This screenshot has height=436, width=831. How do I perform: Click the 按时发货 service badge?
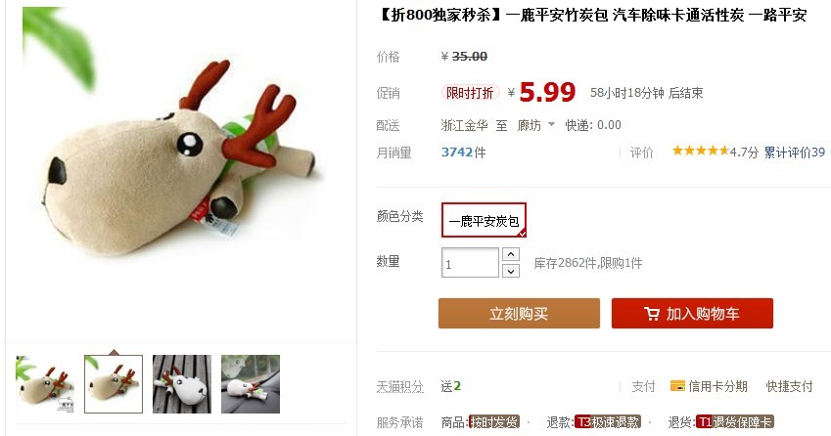pos(494,421)
